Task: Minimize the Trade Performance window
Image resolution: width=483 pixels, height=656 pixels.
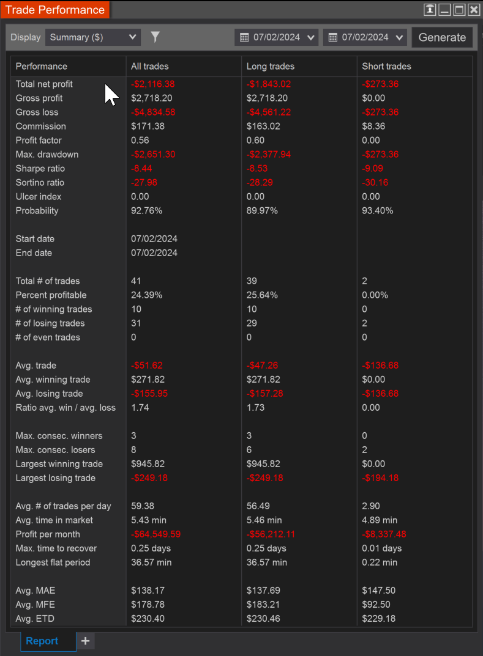Action: (445, 10)
